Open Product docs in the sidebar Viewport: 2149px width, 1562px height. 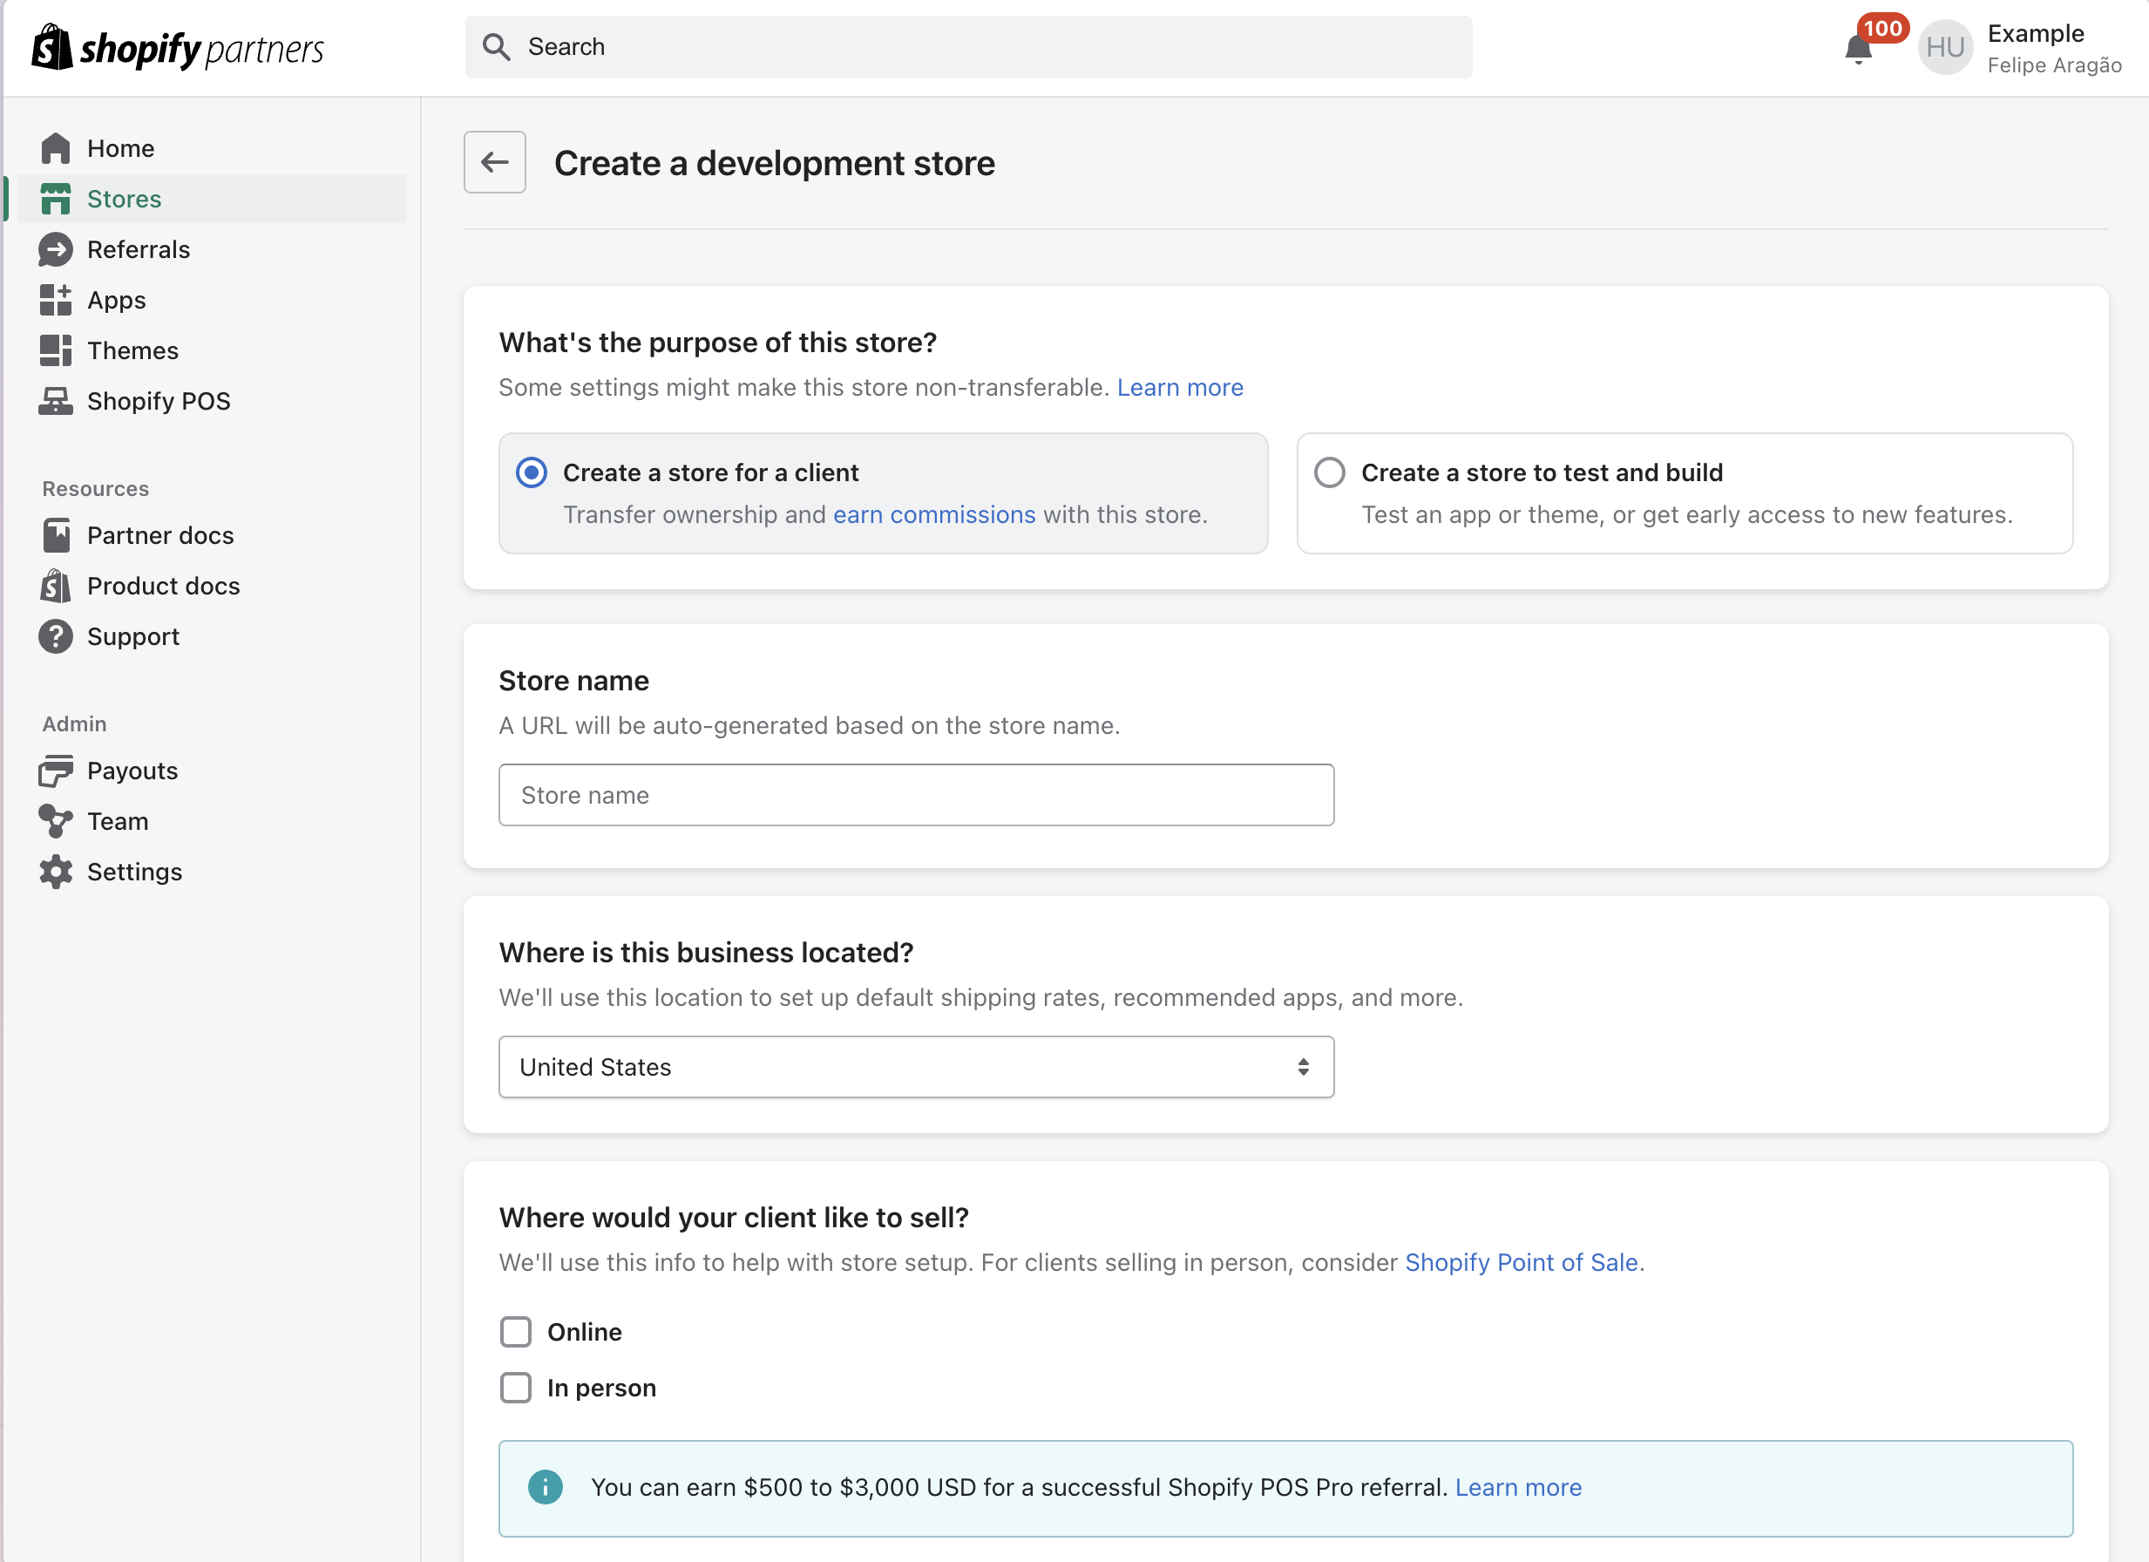coord(211,586)
